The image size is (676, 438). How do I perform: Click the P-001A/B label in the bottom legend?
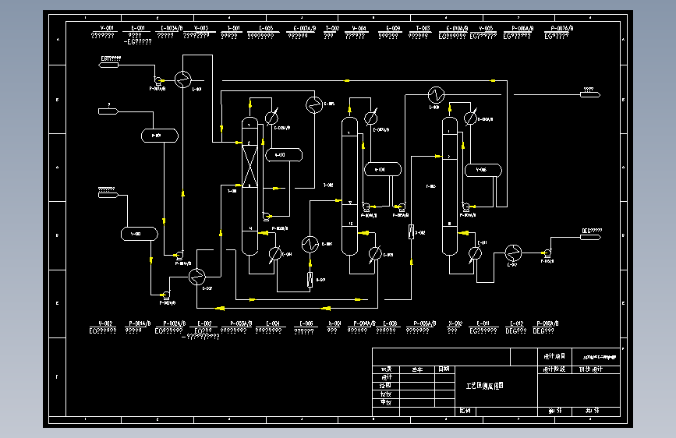(x=140, y=323)
